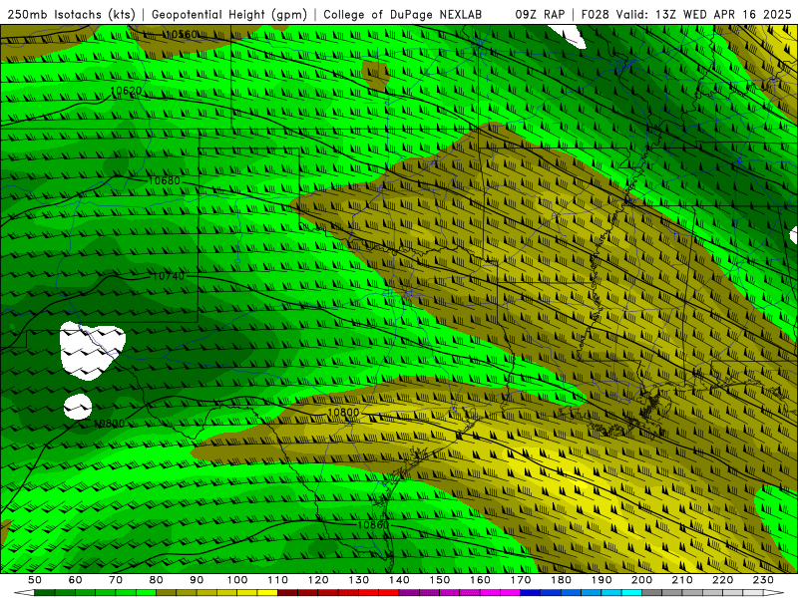Click the large white low-wind patch on the map
Viewport: 798px width, 598px height.
[x=92, y=351]
